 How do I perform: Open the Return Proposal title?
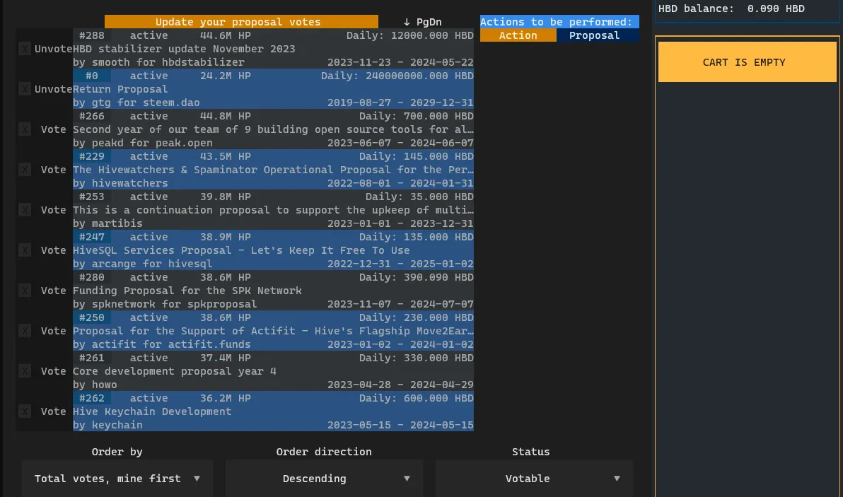(120, 89)
